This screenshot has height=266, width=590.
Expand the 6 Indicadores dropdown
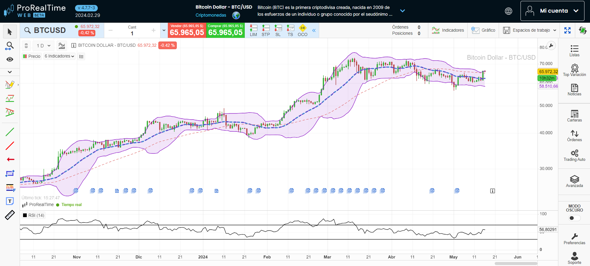[x=59, y=56]
